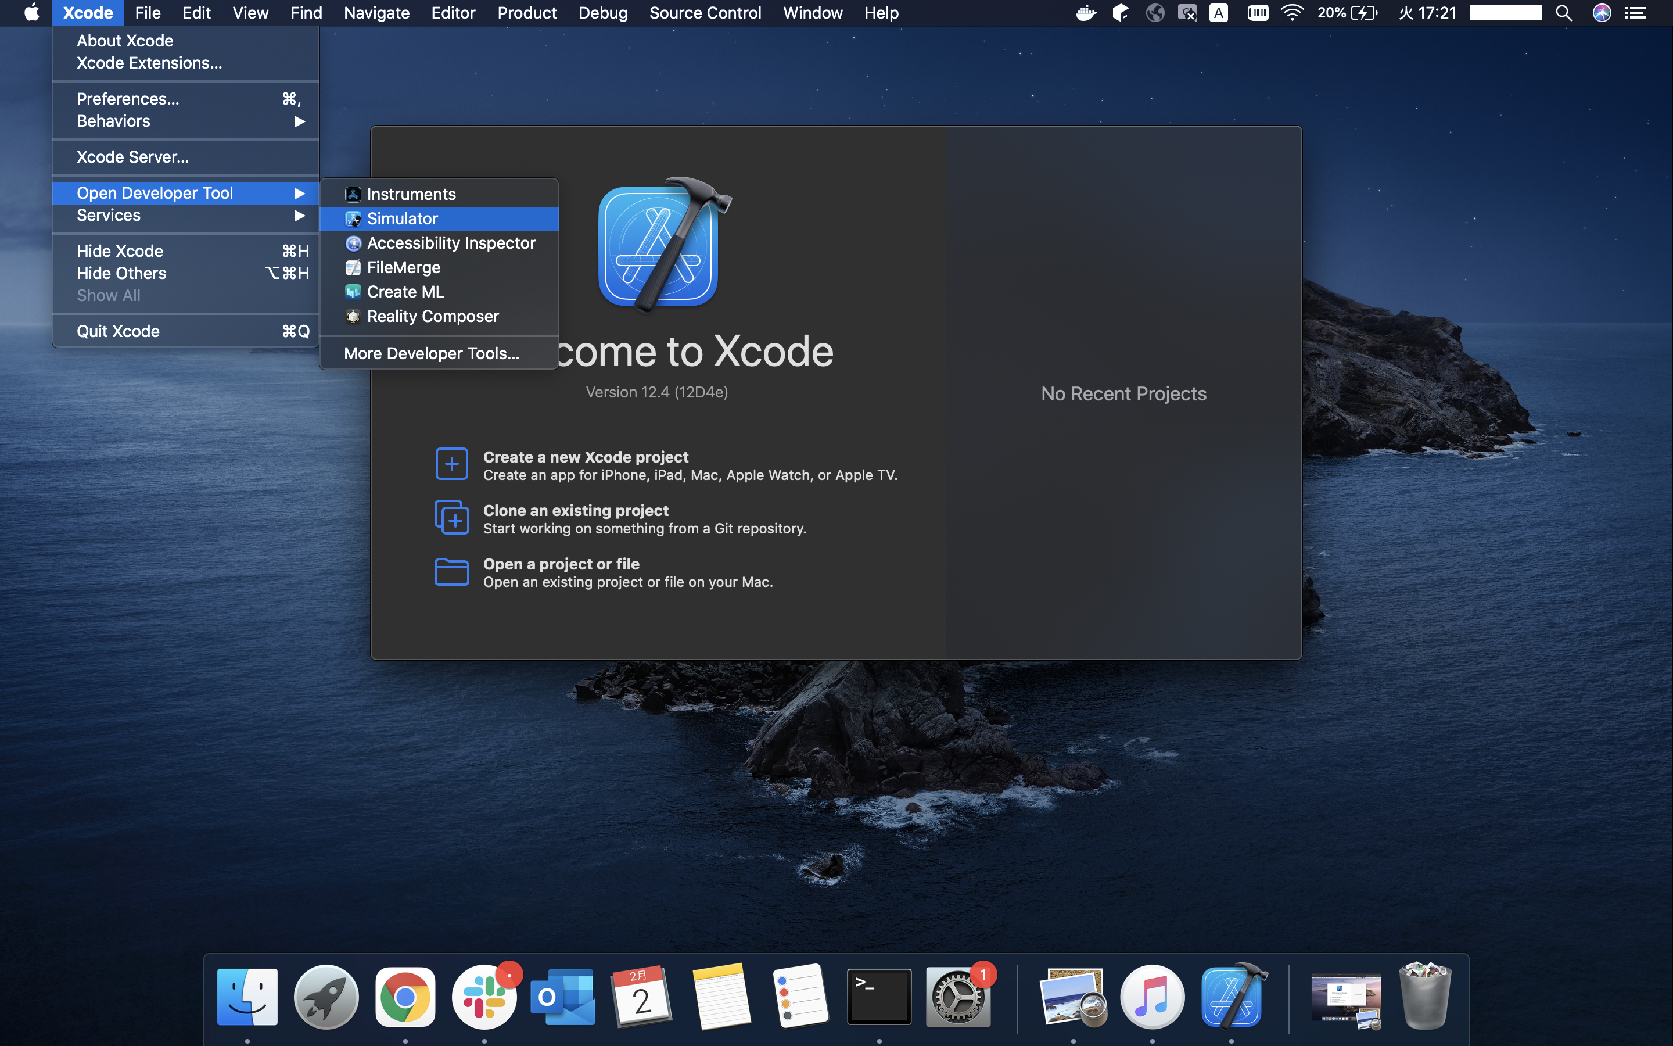Open Slack from the Dock
Viewport: 1673px width, 1046px height.
click(484, 996)
